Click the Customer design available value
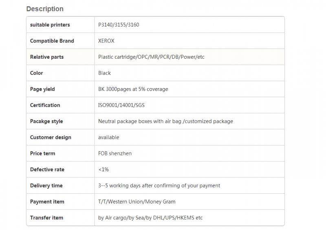This screenshot has height=230, width=326. 108,137
